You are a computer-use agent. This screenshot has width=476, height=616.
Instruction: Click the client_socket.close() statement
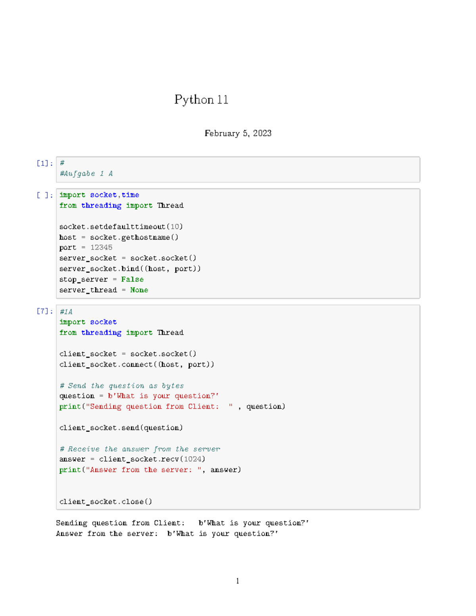(x=106, y=501)
